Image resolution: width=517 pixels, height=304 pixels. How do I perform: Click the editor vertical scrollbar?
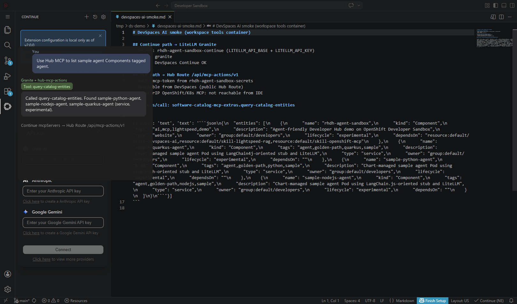tap(515, 110)
